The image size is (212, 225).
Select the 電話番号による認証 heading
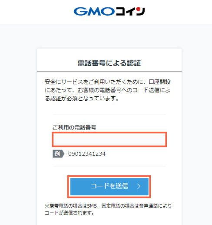(x=109, y=63)
